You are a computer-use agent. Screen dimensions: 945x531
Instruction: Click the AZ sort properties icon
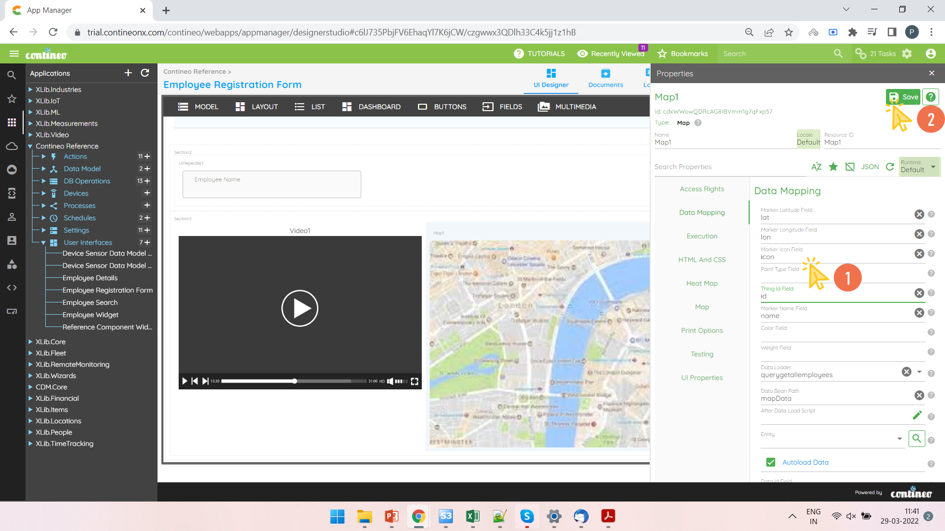pyautogui.click(x=816, y=167)
